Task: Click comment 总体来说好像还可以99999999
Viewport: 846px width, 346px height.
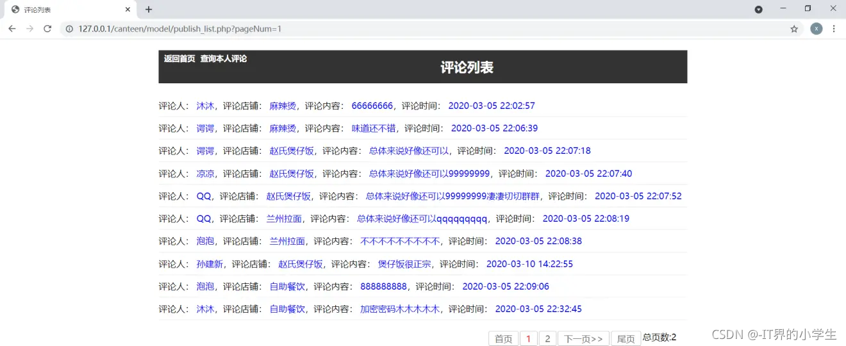Action: (x=429, y=174)
